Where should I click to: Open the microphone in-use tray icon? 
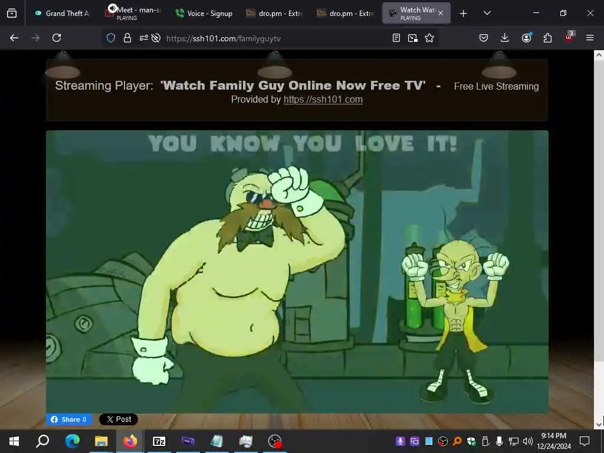click(x=499, y=441)
